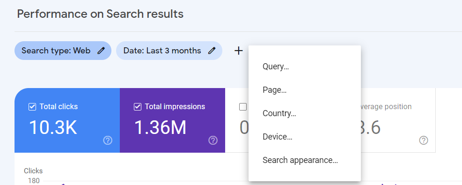Check the unchecked third metric checkbox
This screenshot has width=462, height=185.
click(243, 107)
